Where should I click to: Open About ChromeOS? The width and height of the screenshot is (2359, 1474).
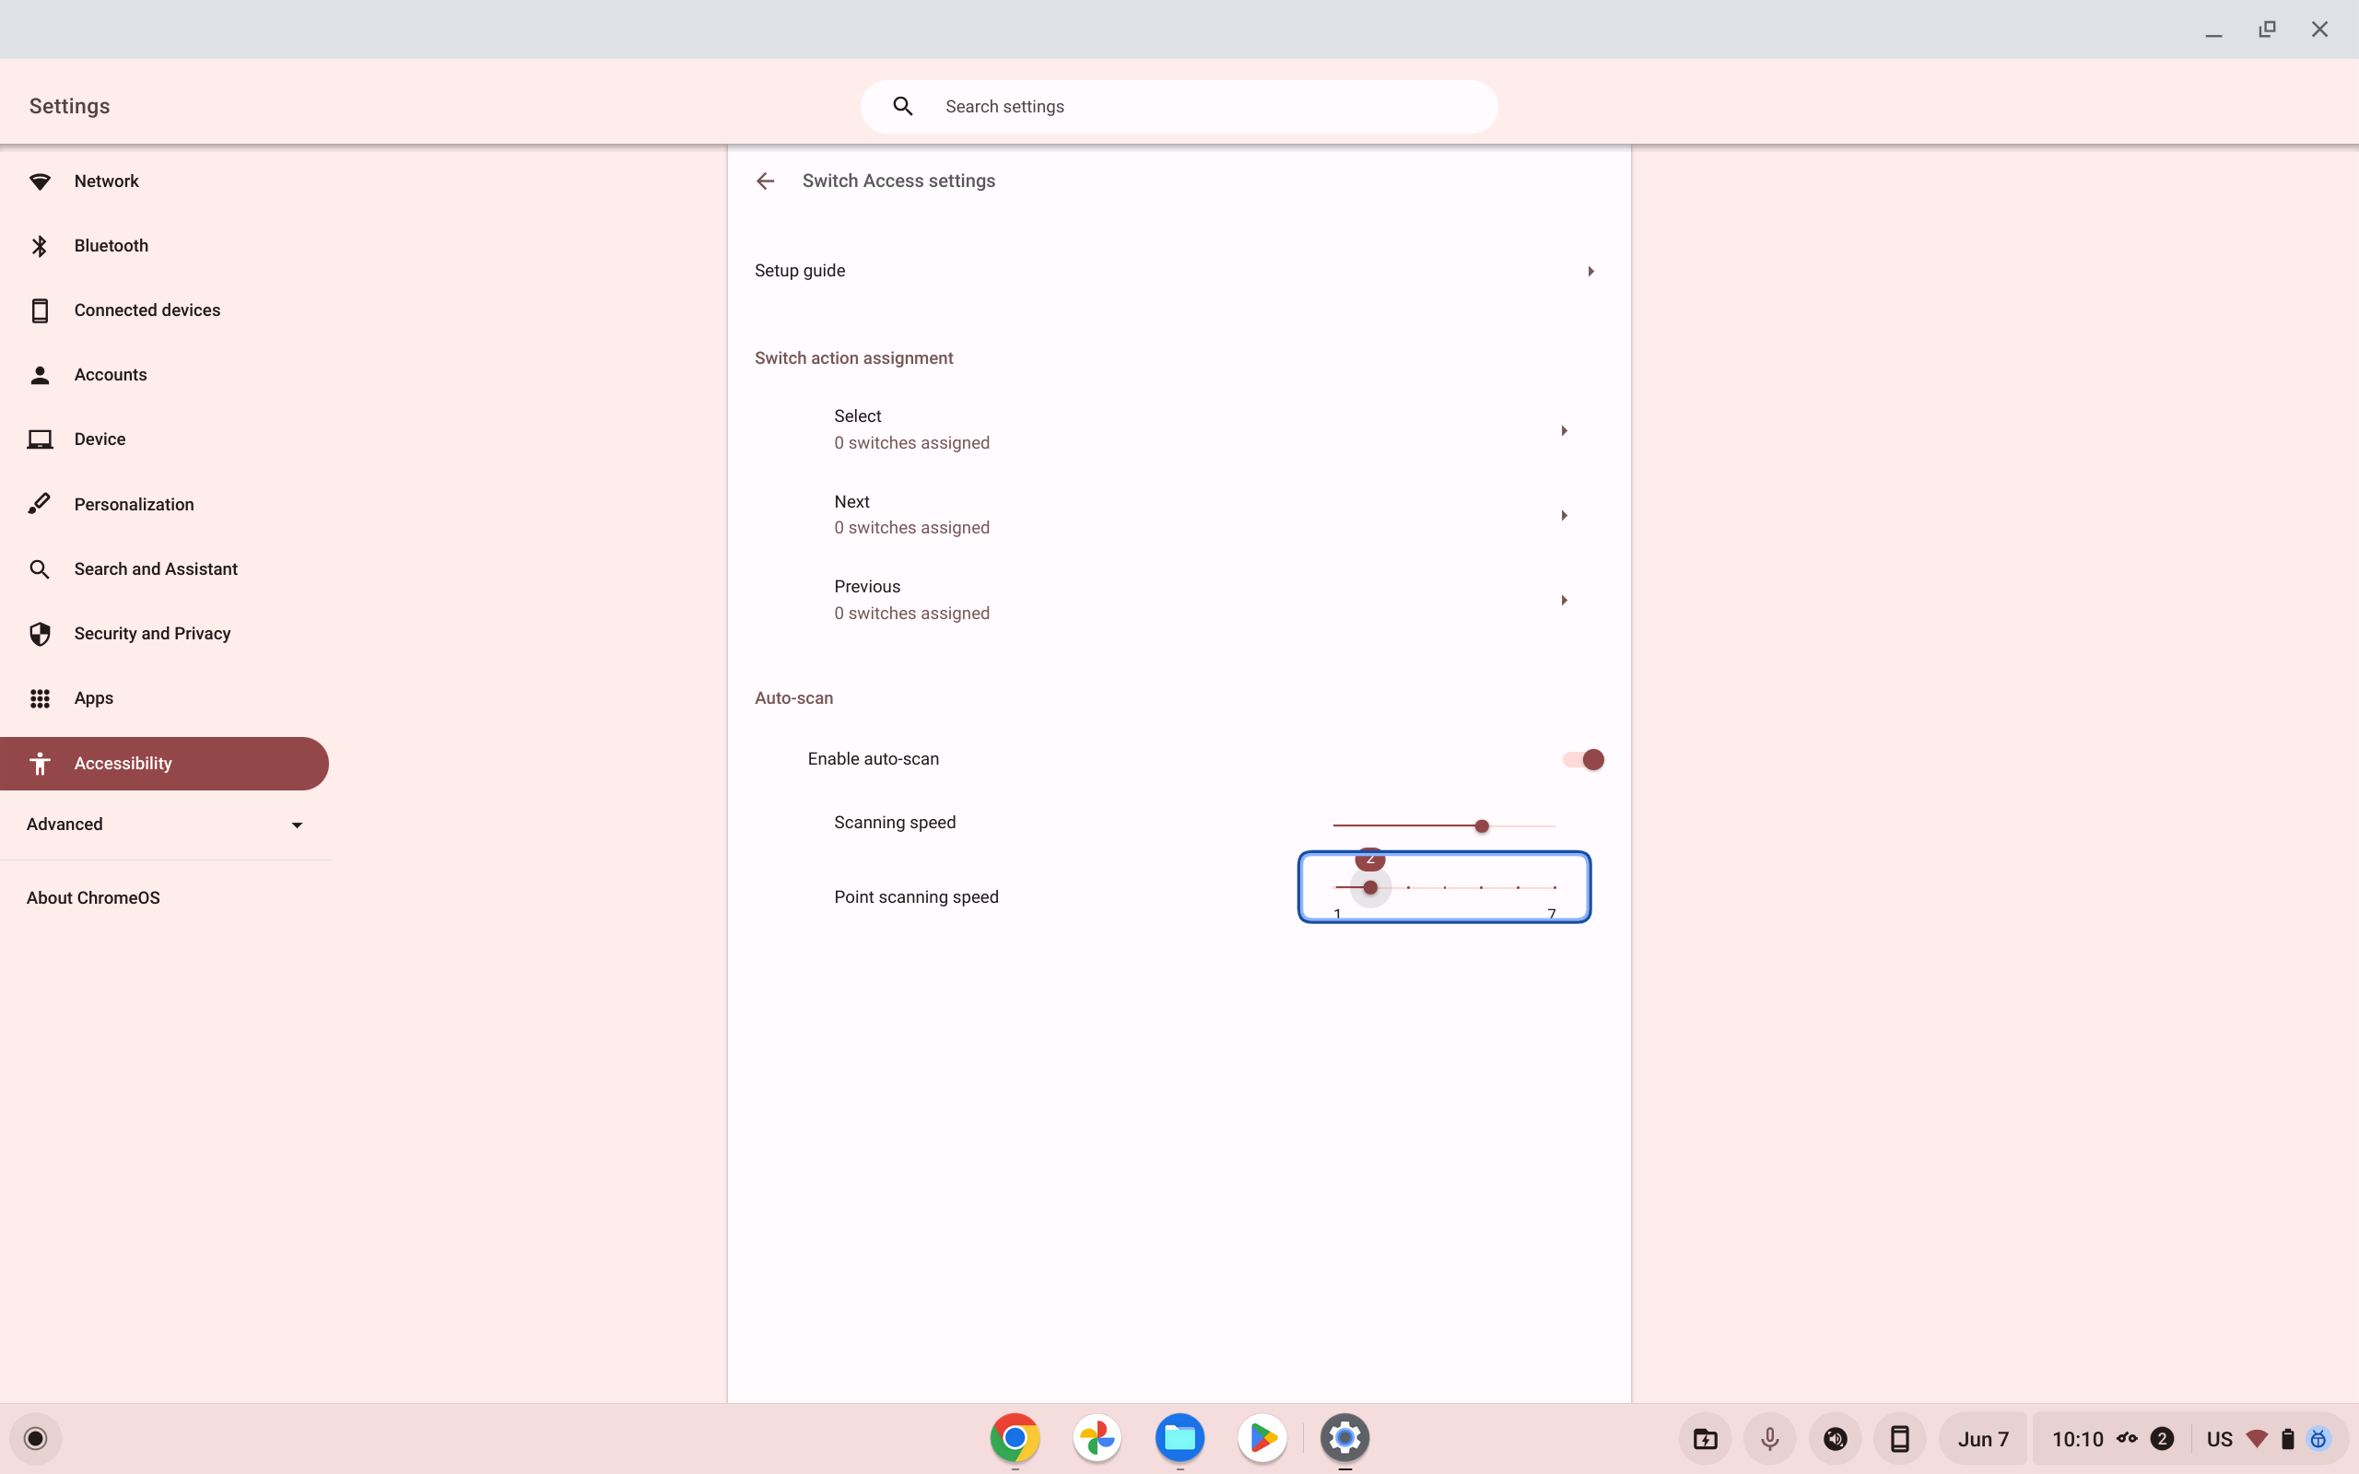coord(92,897)
